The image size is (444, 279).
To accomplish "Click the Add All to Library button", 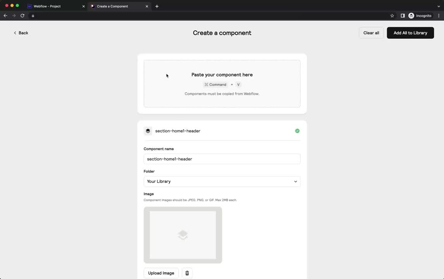I will point(410,33).
